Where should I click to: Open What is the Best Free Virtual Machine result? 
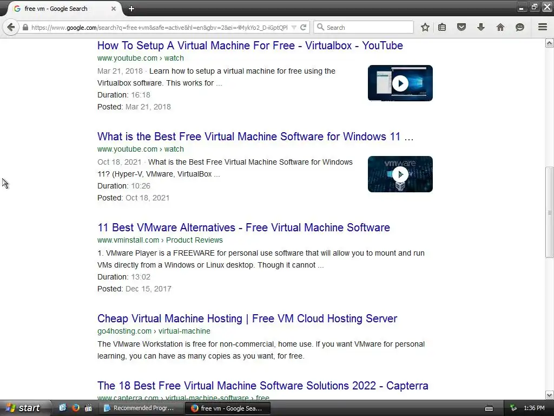point(255,136)
